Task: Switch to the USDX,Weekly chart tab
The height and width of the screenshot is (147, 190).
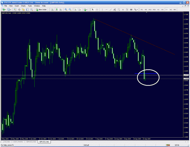Action: coord(18,142)
